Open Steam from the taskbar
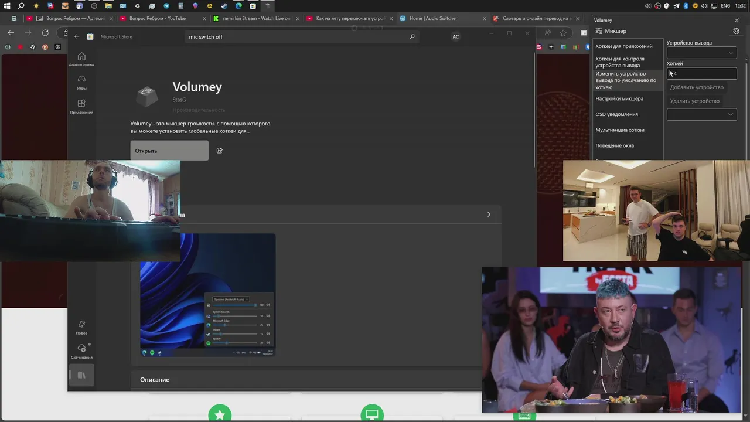 pyautogui.click(x=224, y=6)
